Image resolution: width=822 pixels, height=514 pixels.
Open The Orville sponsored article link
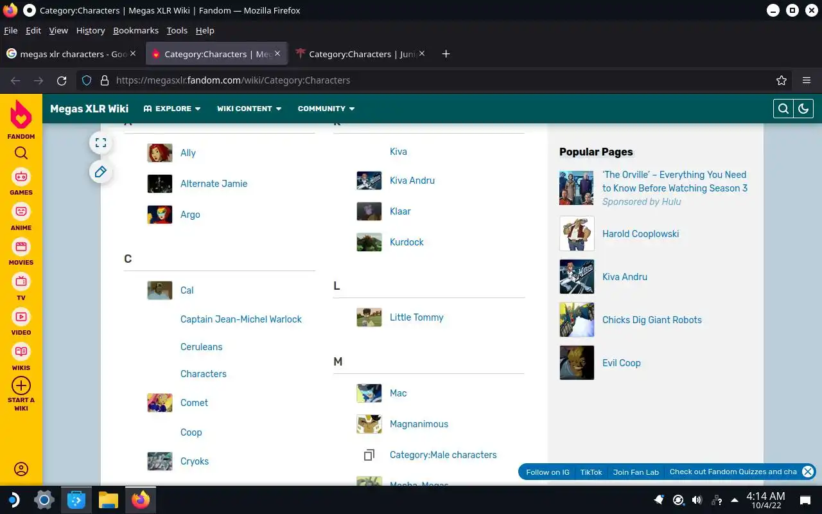coord(674,181)
